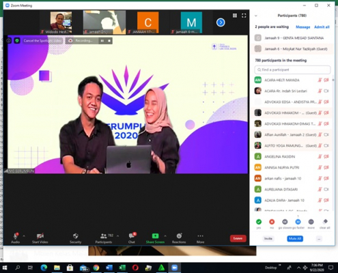
Task: Expand audio options arrow next to Audio
Action: coord(24,236)
